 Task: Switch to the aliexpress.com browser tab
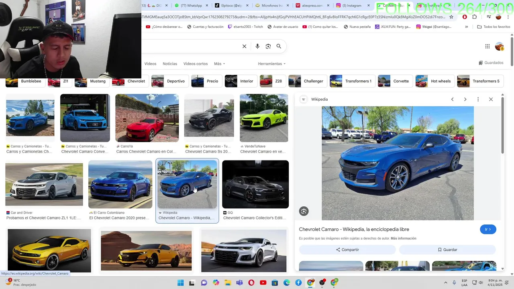tap(311, 6)
